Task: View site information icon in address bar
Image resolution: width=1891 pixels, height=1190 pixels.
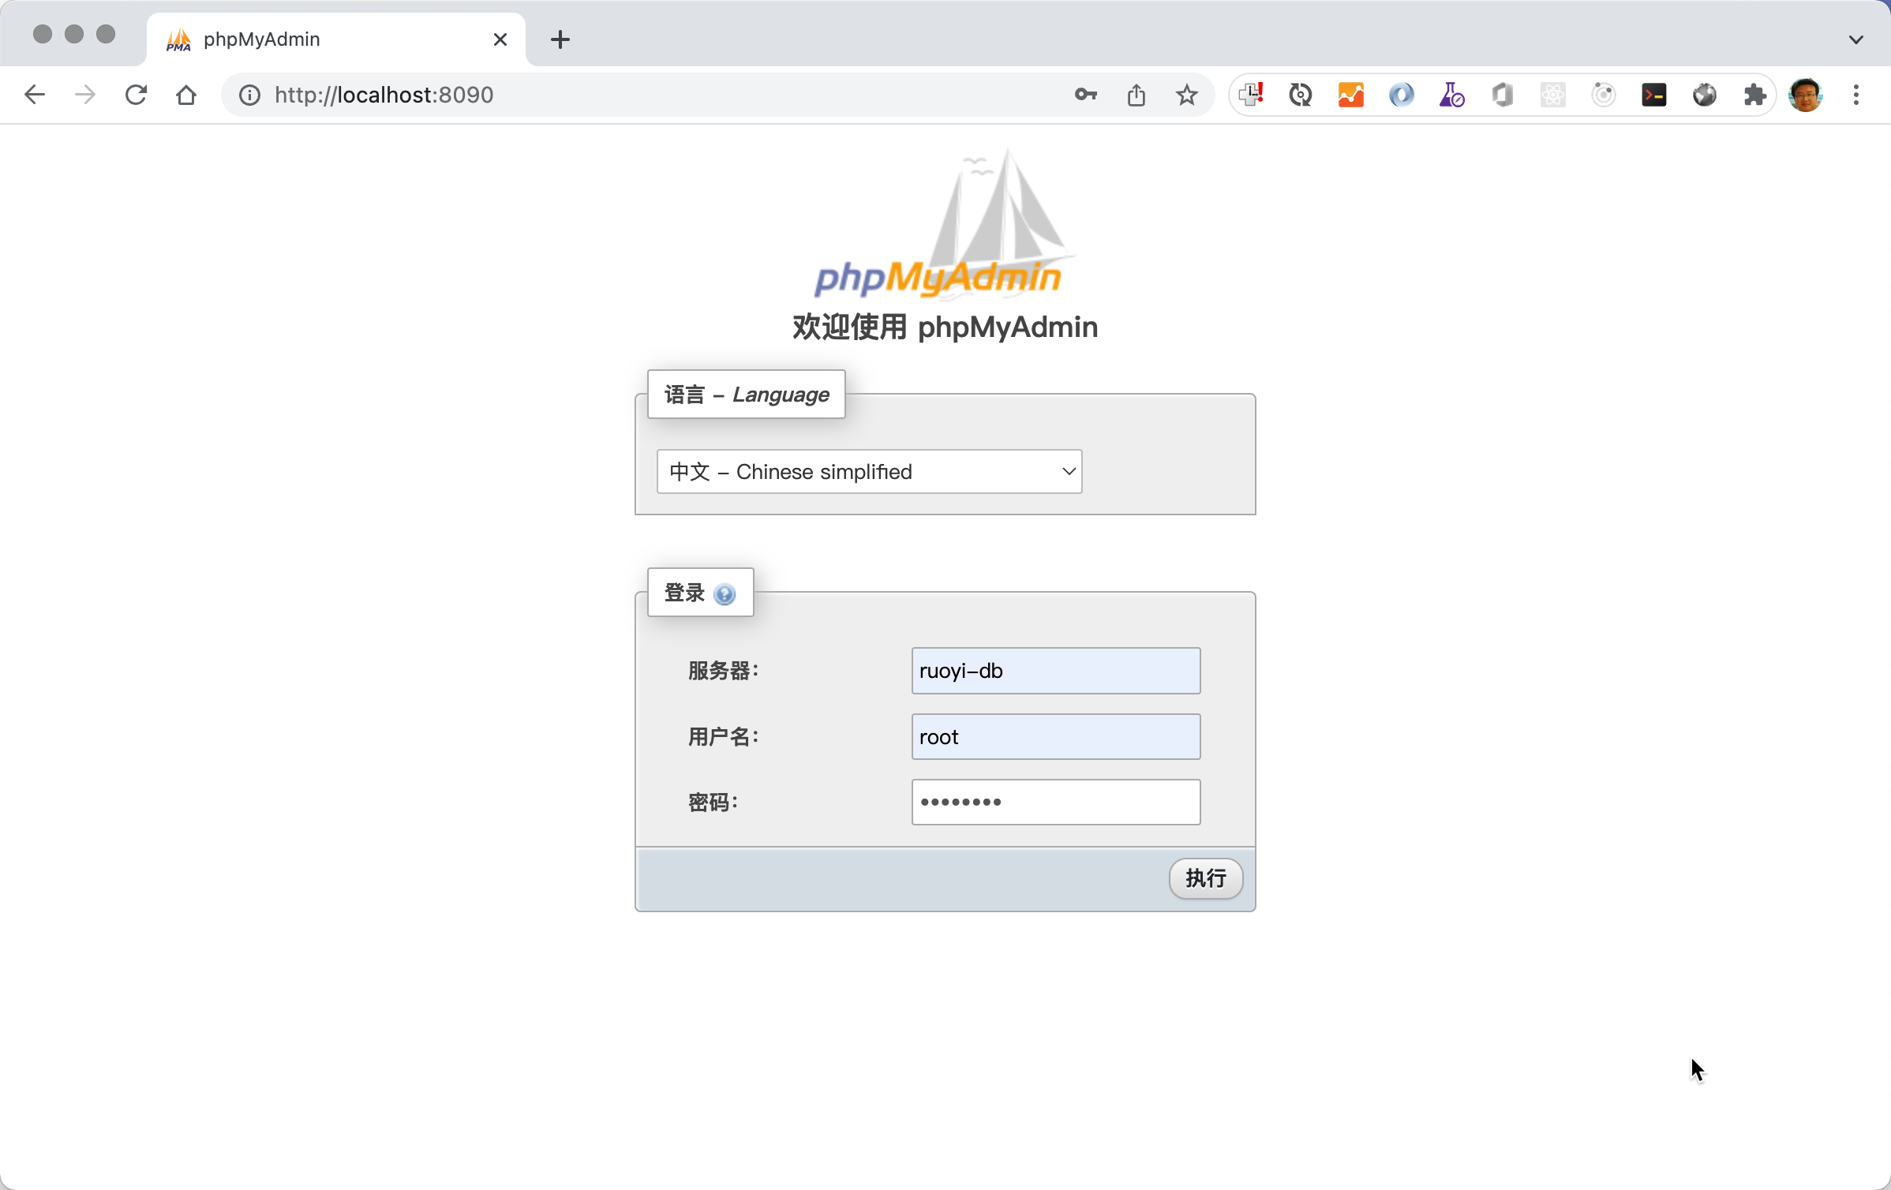Action: pos(249,95)
